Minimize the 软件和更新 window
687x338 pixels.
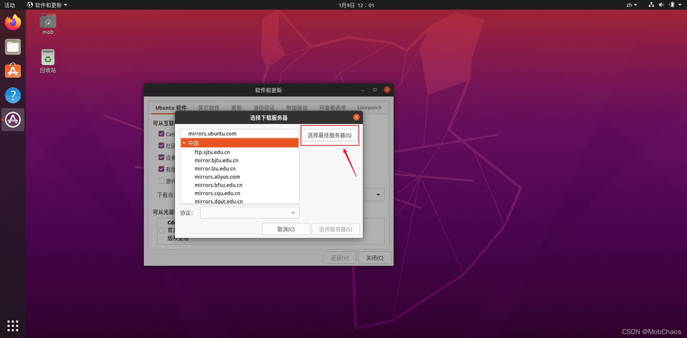coord(363,90)
